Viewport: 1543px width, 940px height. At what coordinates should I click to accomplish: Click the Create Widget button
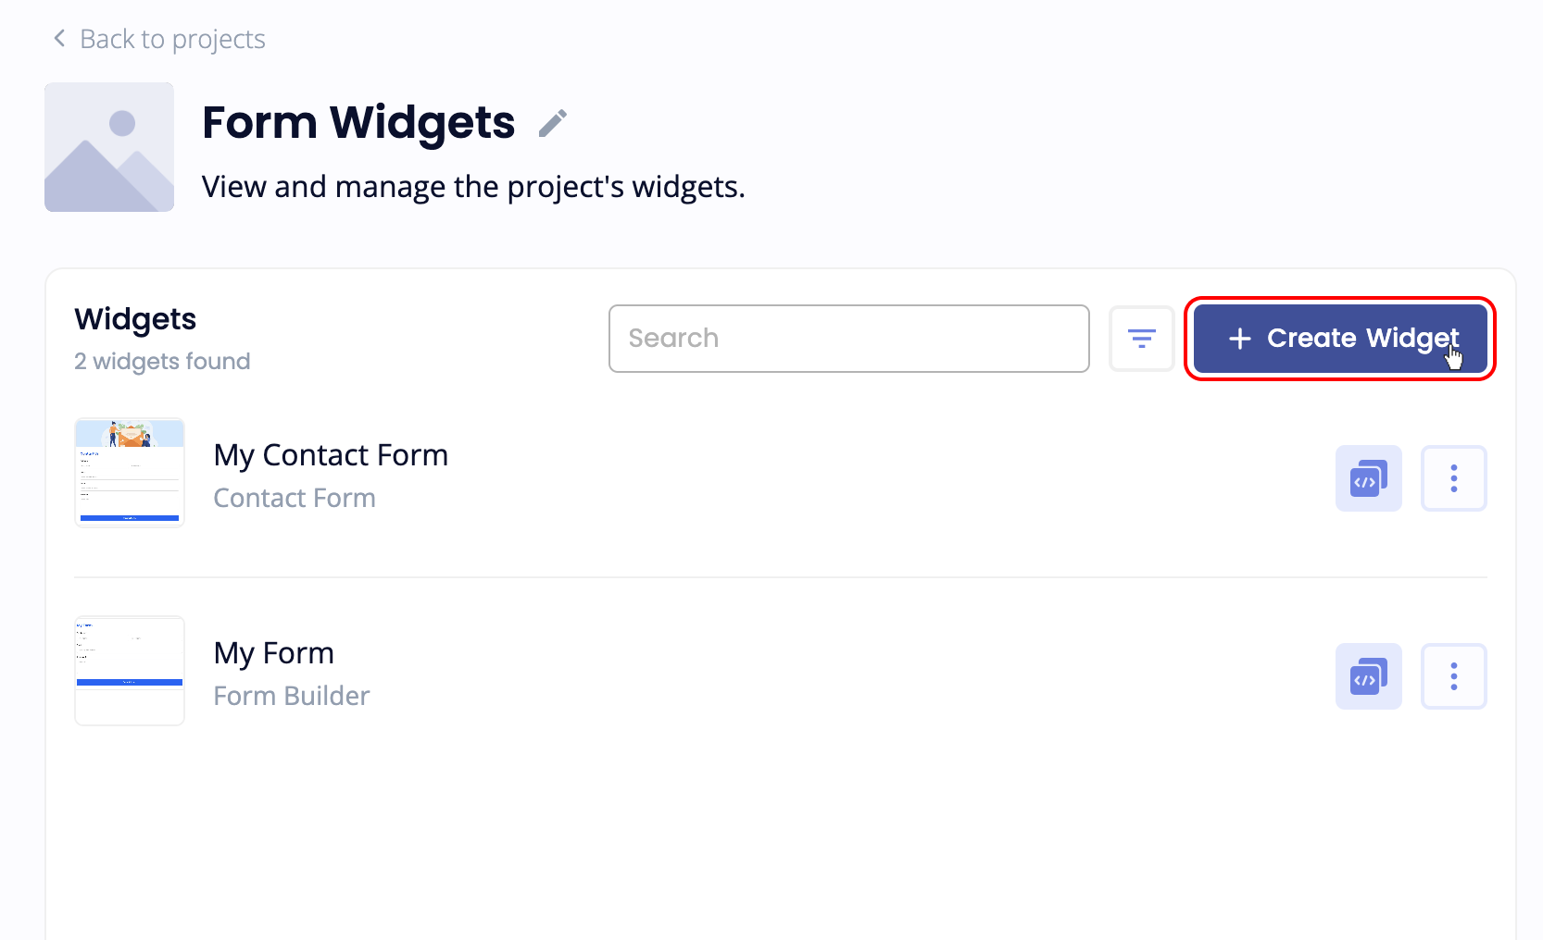click(1339, 339)
